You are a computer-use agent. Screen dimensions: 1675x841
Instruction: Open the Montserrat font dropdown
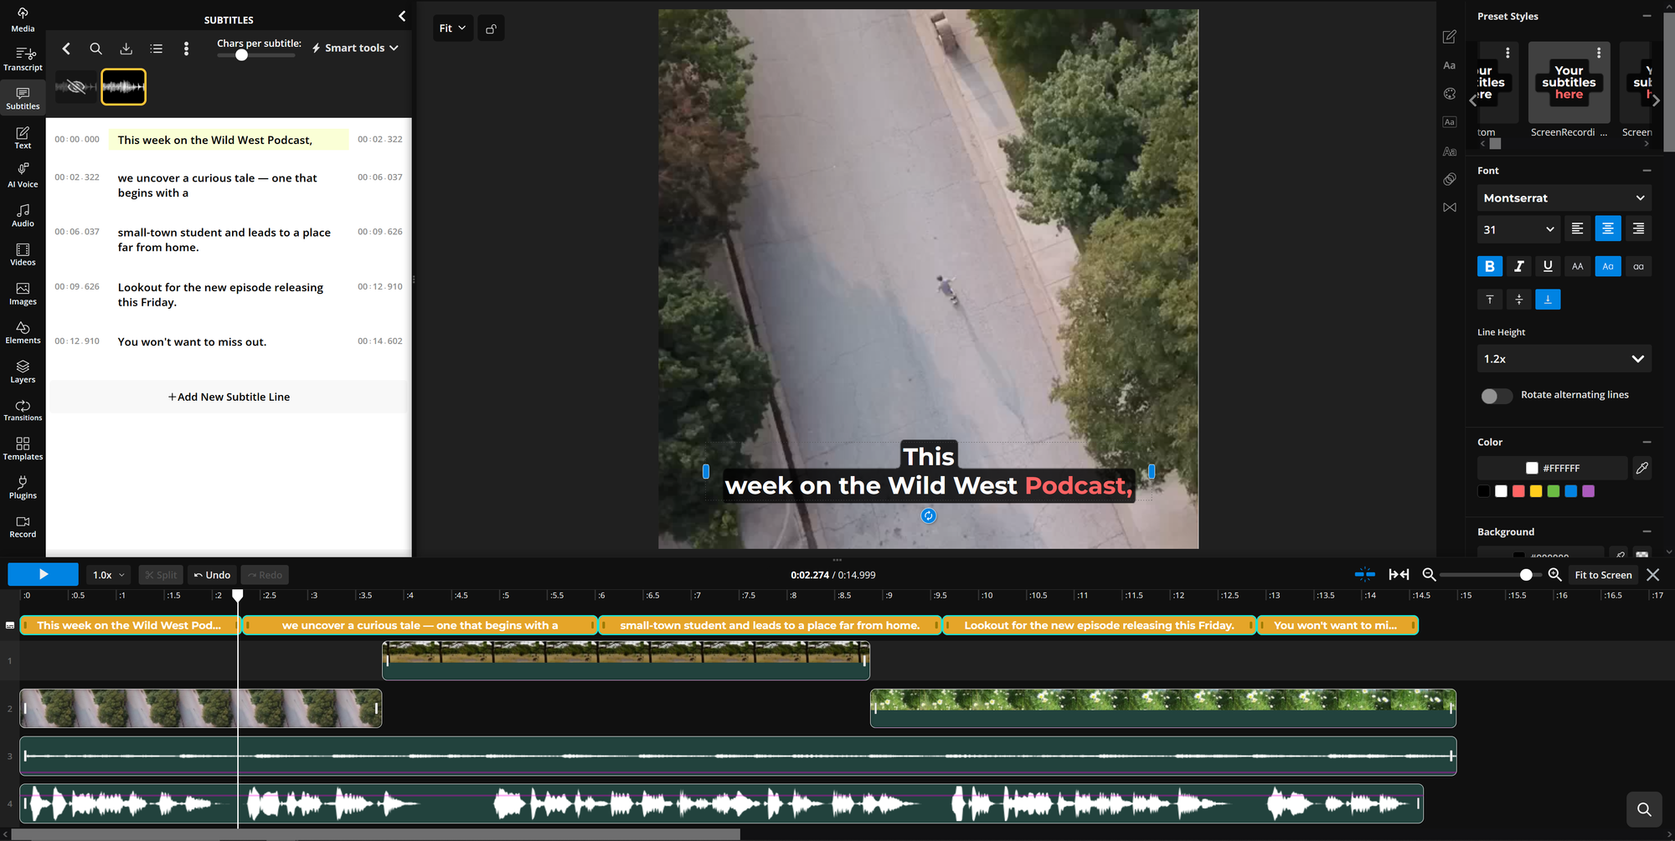(x=1564, y=197)
